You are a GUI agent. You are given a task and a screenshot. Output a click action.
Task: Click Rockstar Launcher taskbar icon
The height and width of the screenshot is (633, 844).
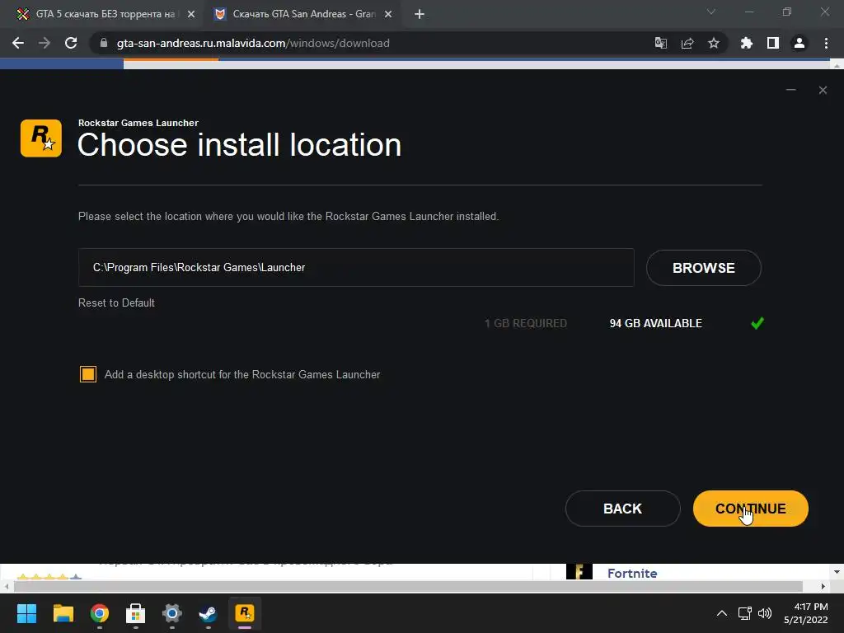[x=245, y=613]
